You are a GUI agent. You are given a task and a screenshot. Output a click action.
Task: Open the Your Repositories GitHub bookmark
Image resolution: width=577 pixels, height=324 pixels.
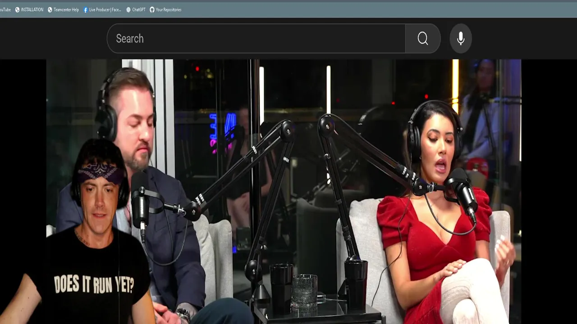click(165, 9)
